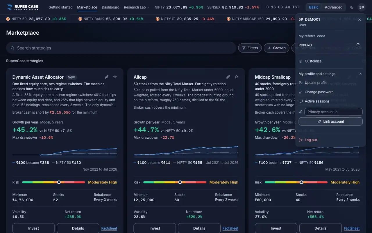Image resolution: width=372 pixels, height=233 pixels.
Task: Click the Customise sliders icon
Action: pyautogui.click(x=301, y=61)
